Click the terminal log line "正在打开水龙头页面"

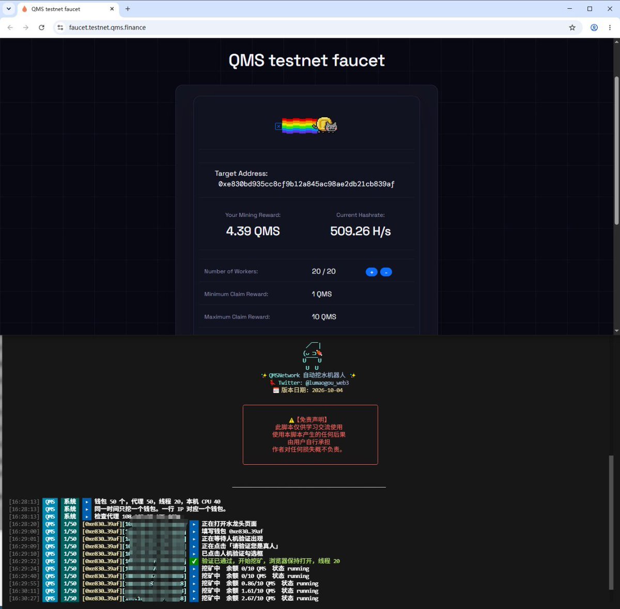click(x=229, y=524)
